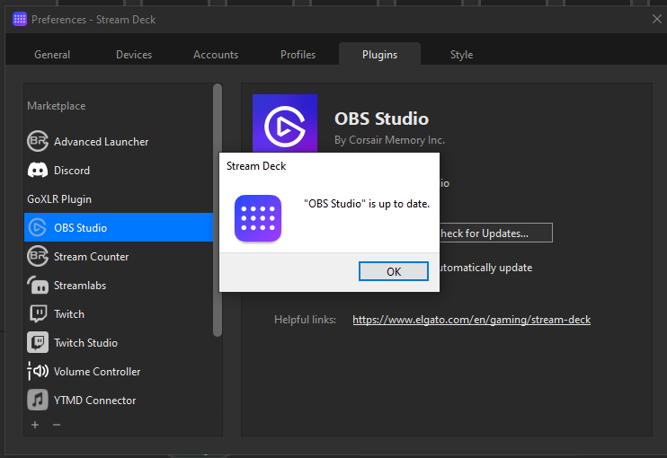667x458 pixels.
Task: Open the elgato.com stream-deck link
Action: pyautogui.click(x=471, y=320)
